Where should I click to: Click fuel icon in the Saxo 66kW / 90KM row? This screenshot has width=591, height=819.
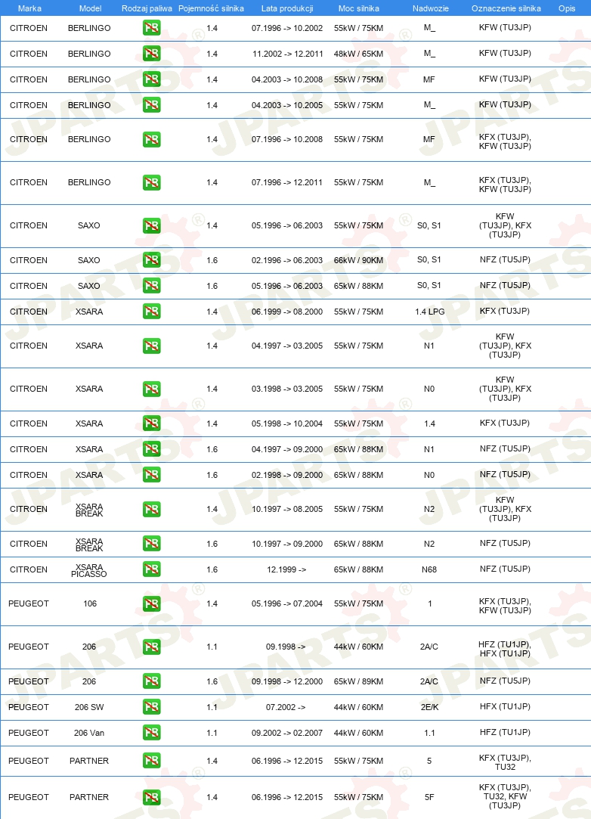pyautogui.click(x=151, y=259)
